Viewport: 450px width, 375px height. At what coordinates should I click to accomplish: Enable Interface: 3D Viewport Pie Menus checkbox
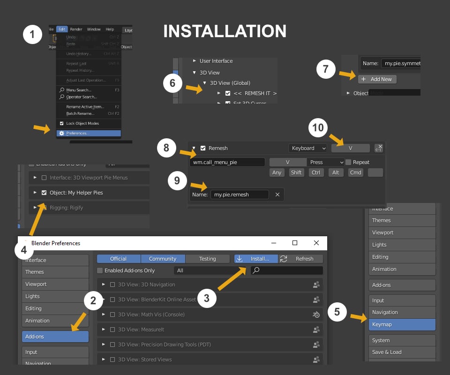(44, 178)
